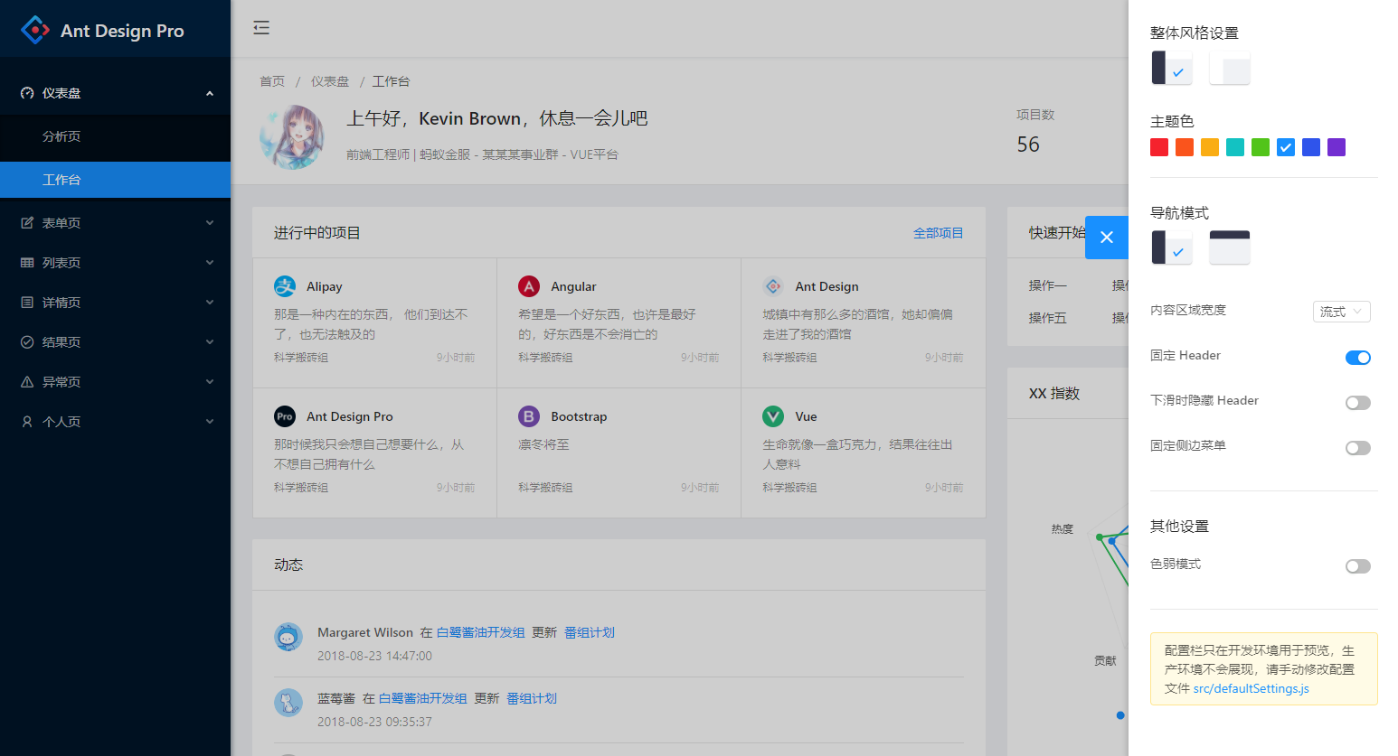Open the src/defaultSettings.js link
This screenshot has height=756, width=1398.
coord(1251,688)
